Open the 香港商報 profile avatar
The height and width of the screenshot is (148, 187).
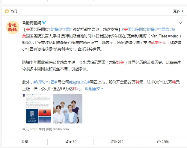[13, 28]
